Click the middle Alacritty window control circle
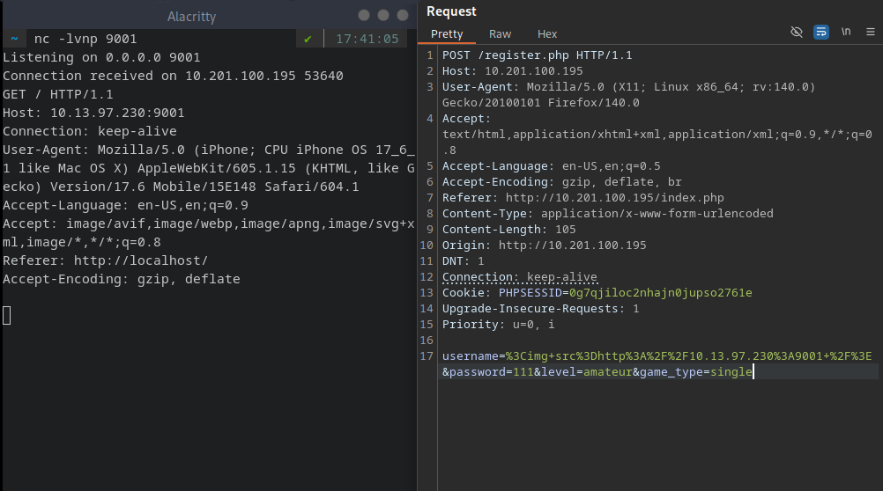 point(382,16)
